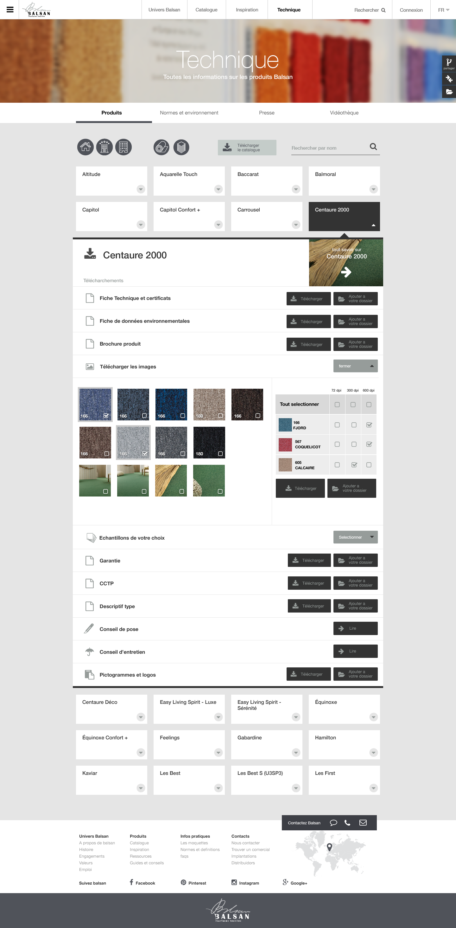This screenshot has height=928, width=456.
Task: Click Lire for Conseil d'entretien
Action: click(355, 651)
